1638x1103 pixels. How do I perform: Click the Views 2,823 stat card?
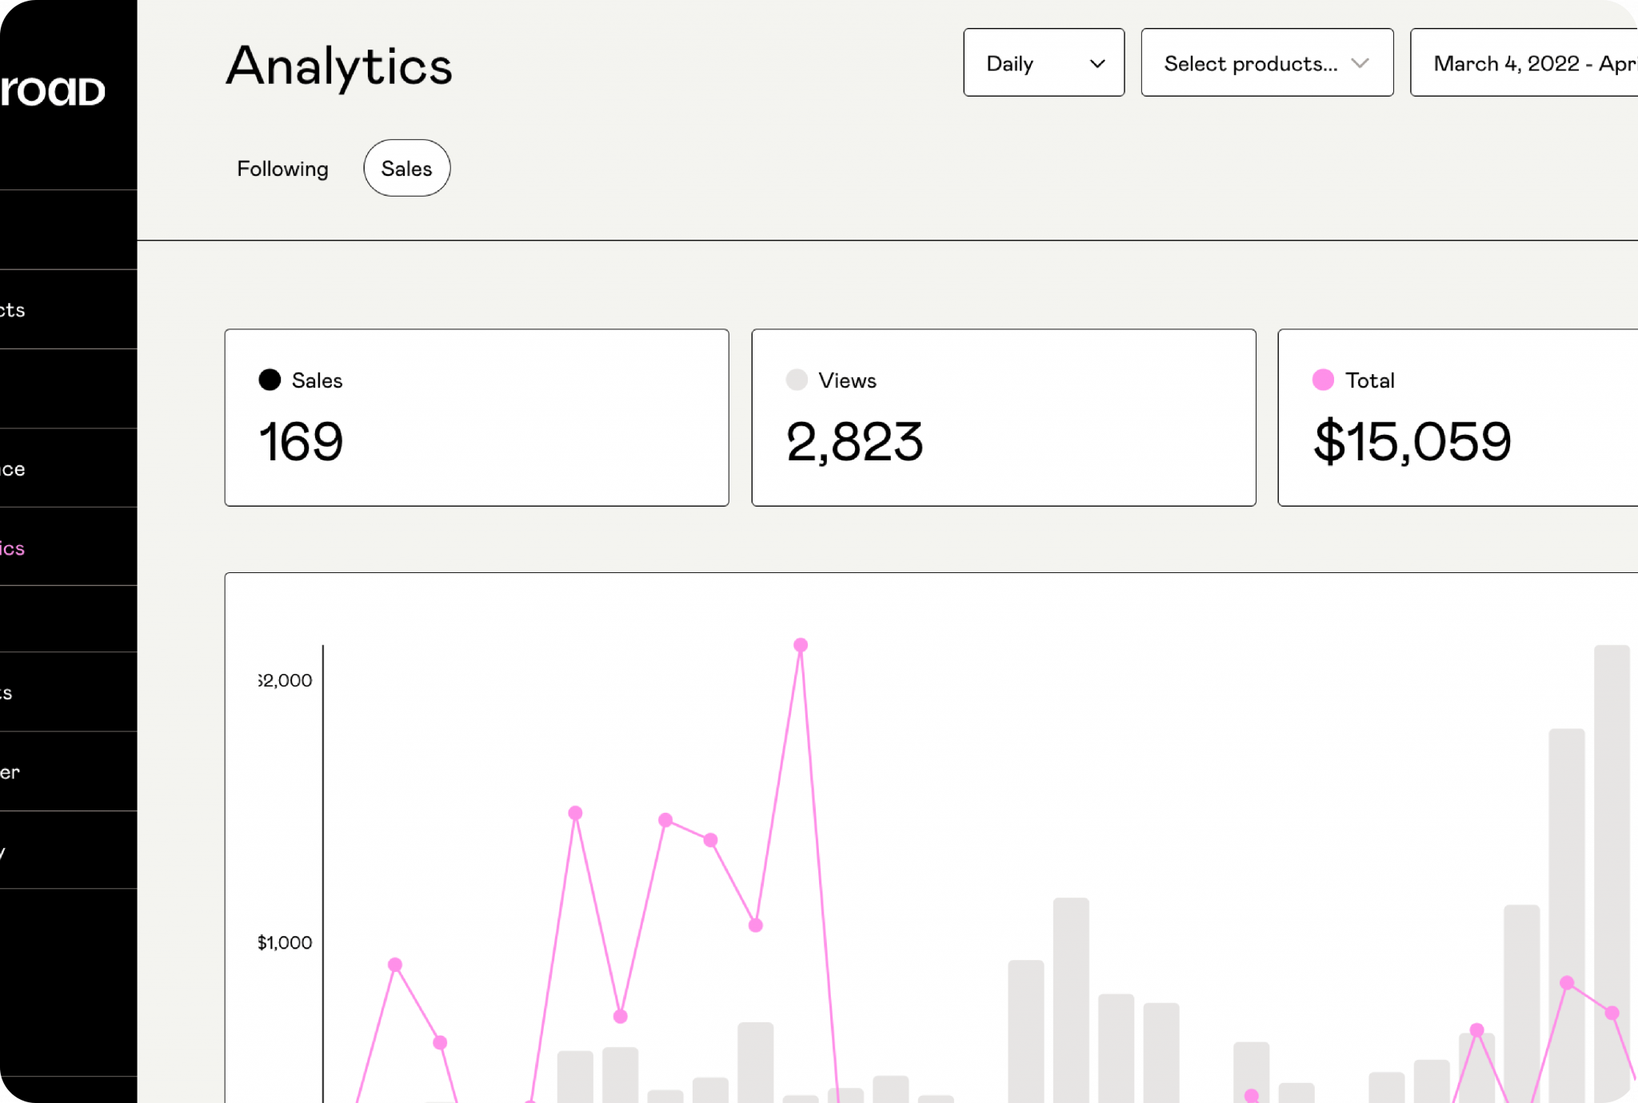click(1004, 417)
